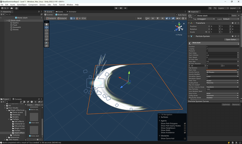Toggle the Hierarchy panel lock icon
The height and width of the screenshot is (144, 242).
(x=39, y=11)
